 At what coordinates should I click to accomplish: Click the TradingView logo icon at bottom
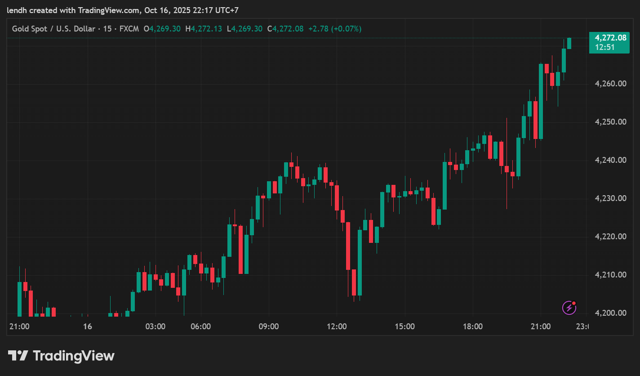point(18,356)
